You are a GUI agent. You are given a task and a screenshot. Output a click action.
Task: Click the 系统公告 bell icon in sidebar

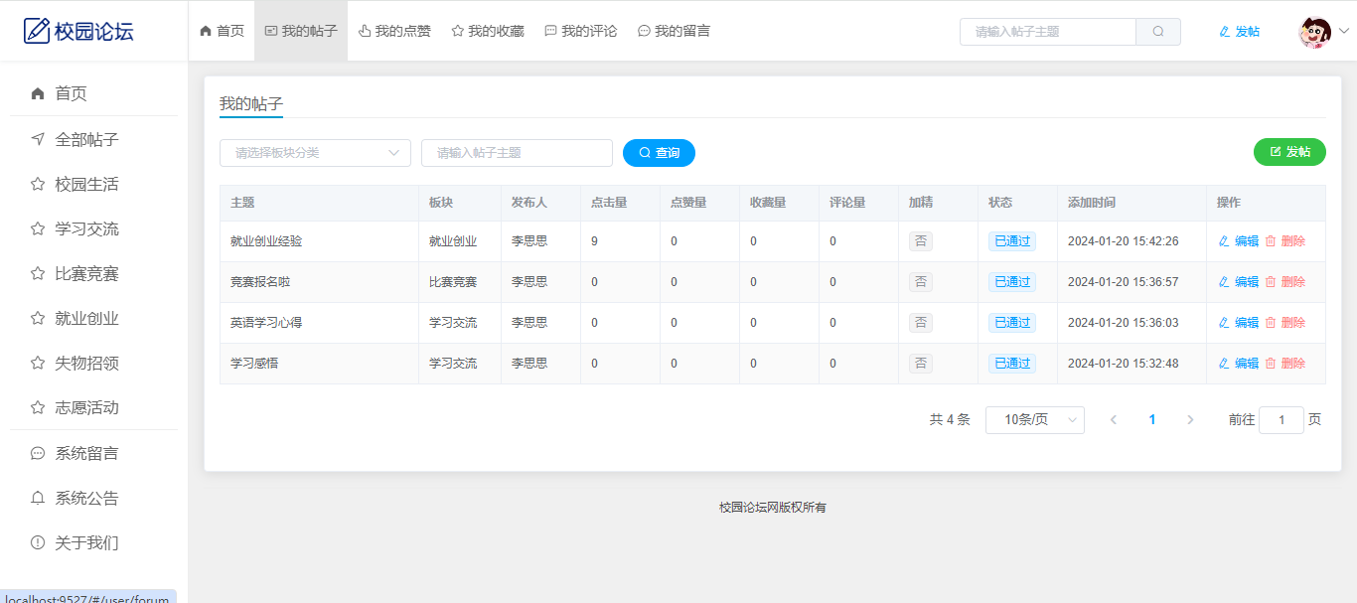point(38,498)
